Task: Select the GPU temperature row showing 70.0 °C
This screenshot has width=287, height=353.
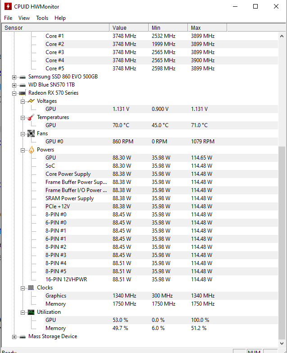Action: 161,125
